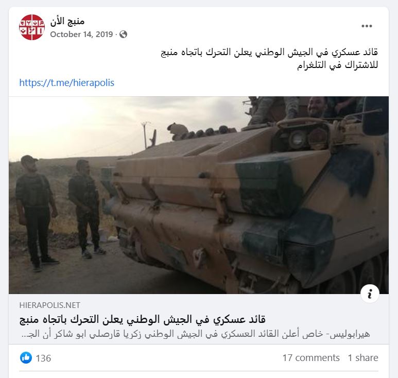
Task: View the 136 reactions count
Action: pyautogui.click(x=43, y=358)
